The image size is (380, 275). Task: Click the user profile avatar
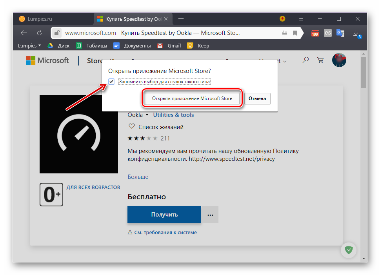(x=339, y=60)
